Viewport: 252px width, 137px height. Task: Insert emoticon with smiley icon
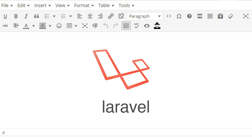pyautogui.click(x=59, y=26)
